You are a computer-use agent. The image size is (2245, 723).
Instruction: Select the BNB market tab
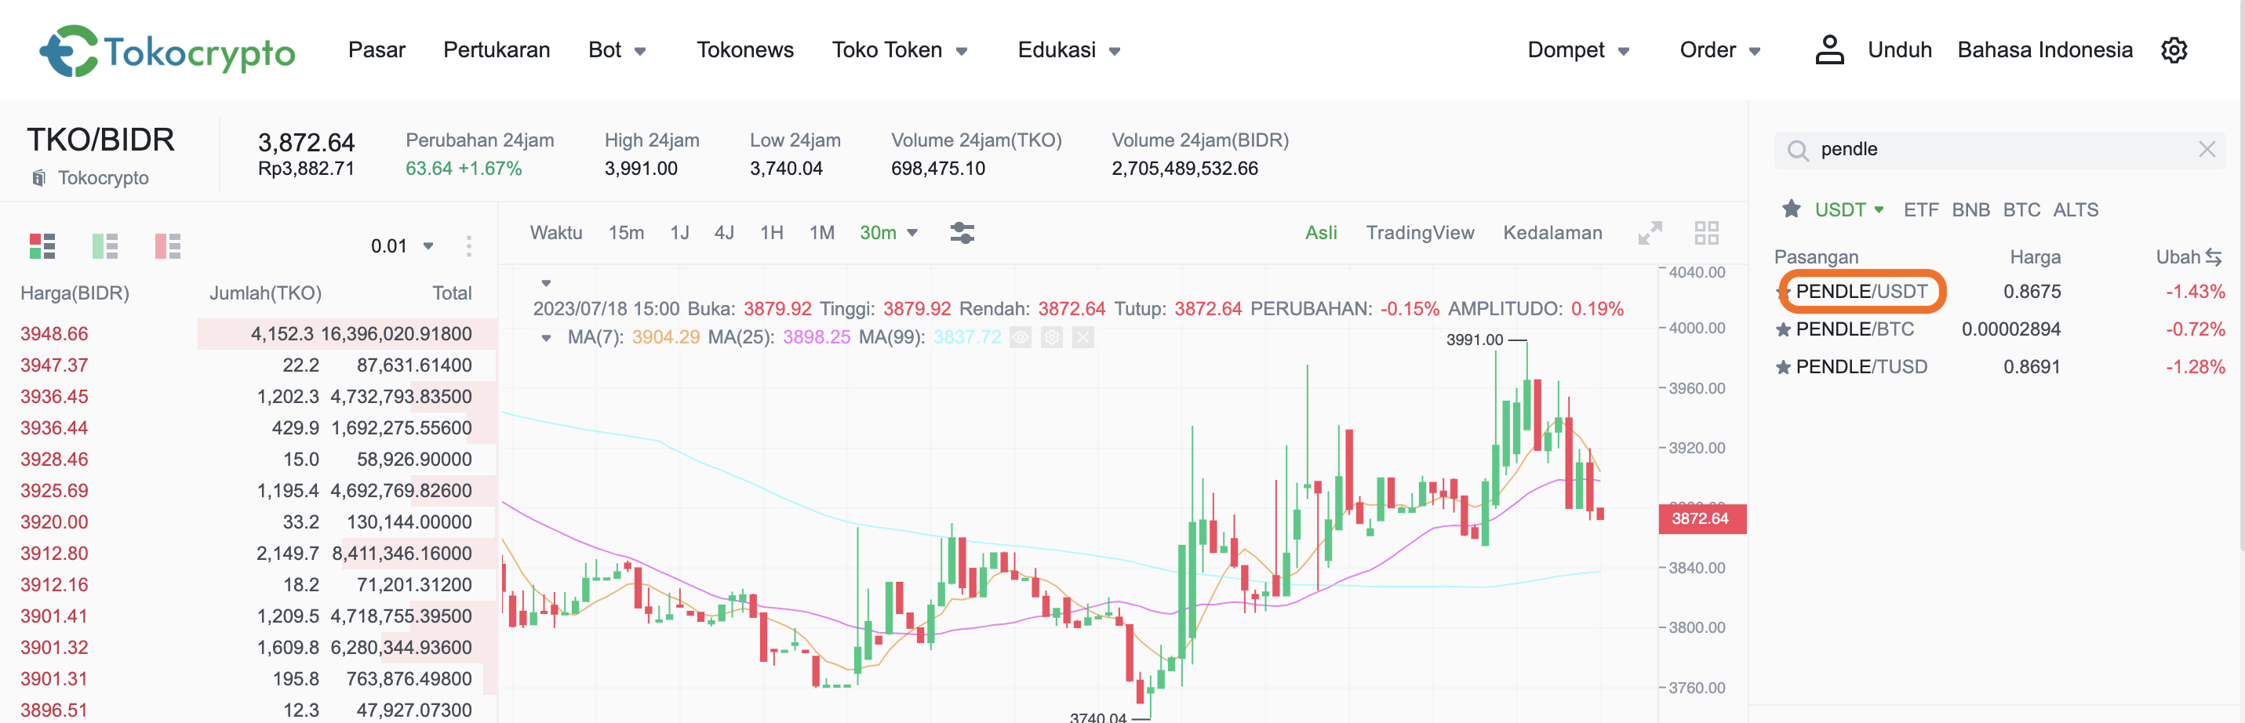coord(1970,210)
